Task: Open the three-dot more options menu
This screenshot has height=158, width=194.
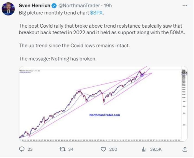Action: [x=185, y=6]
